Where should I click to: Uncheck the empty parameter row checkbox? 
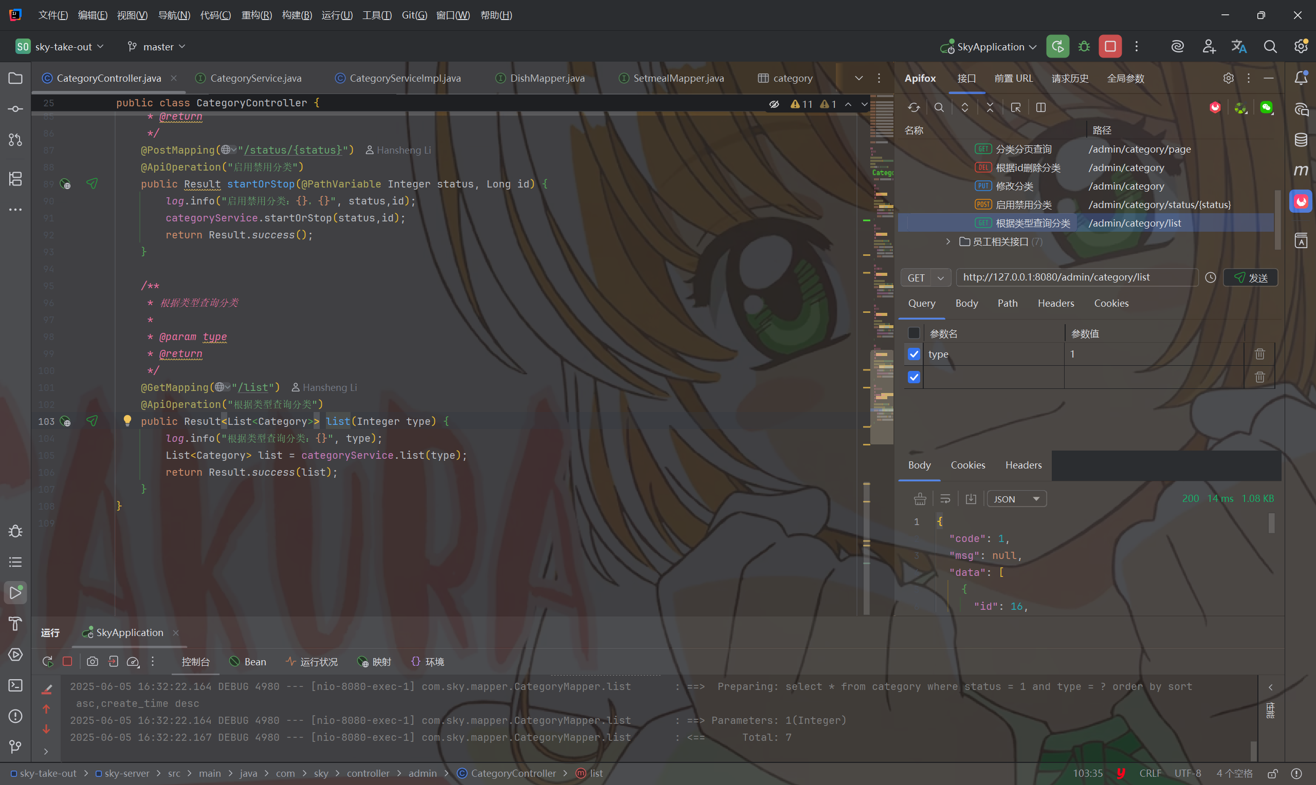(x=914, y=377)
